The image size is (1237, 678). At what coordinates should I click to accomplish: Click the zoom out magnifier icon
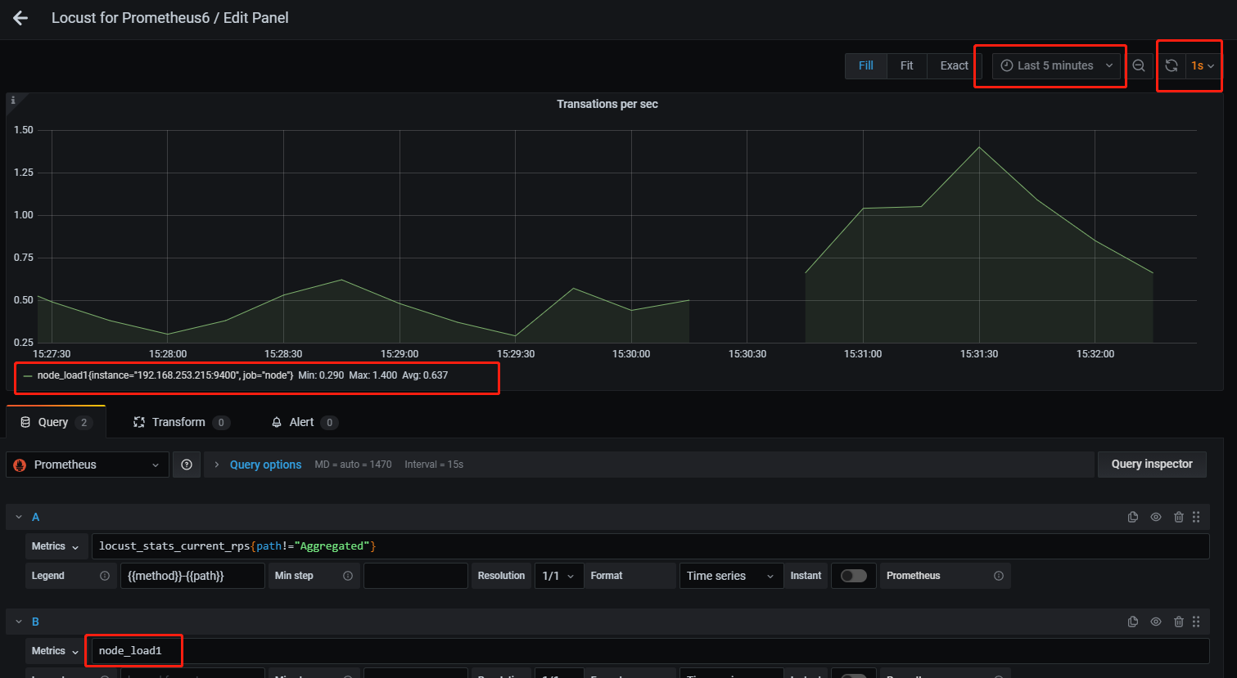pos(1139,65)
